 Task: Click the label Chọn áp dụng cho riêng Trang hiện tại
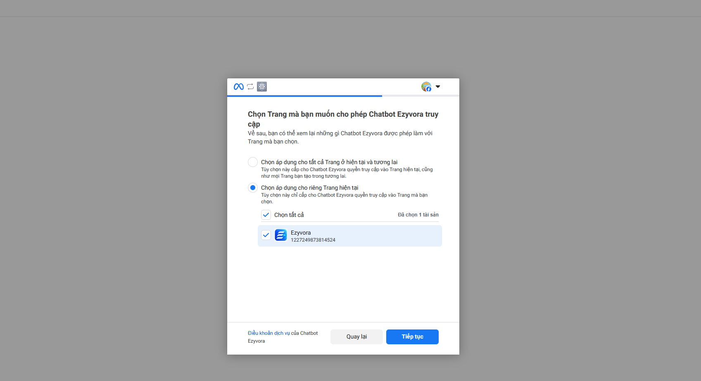coord(309,188)
